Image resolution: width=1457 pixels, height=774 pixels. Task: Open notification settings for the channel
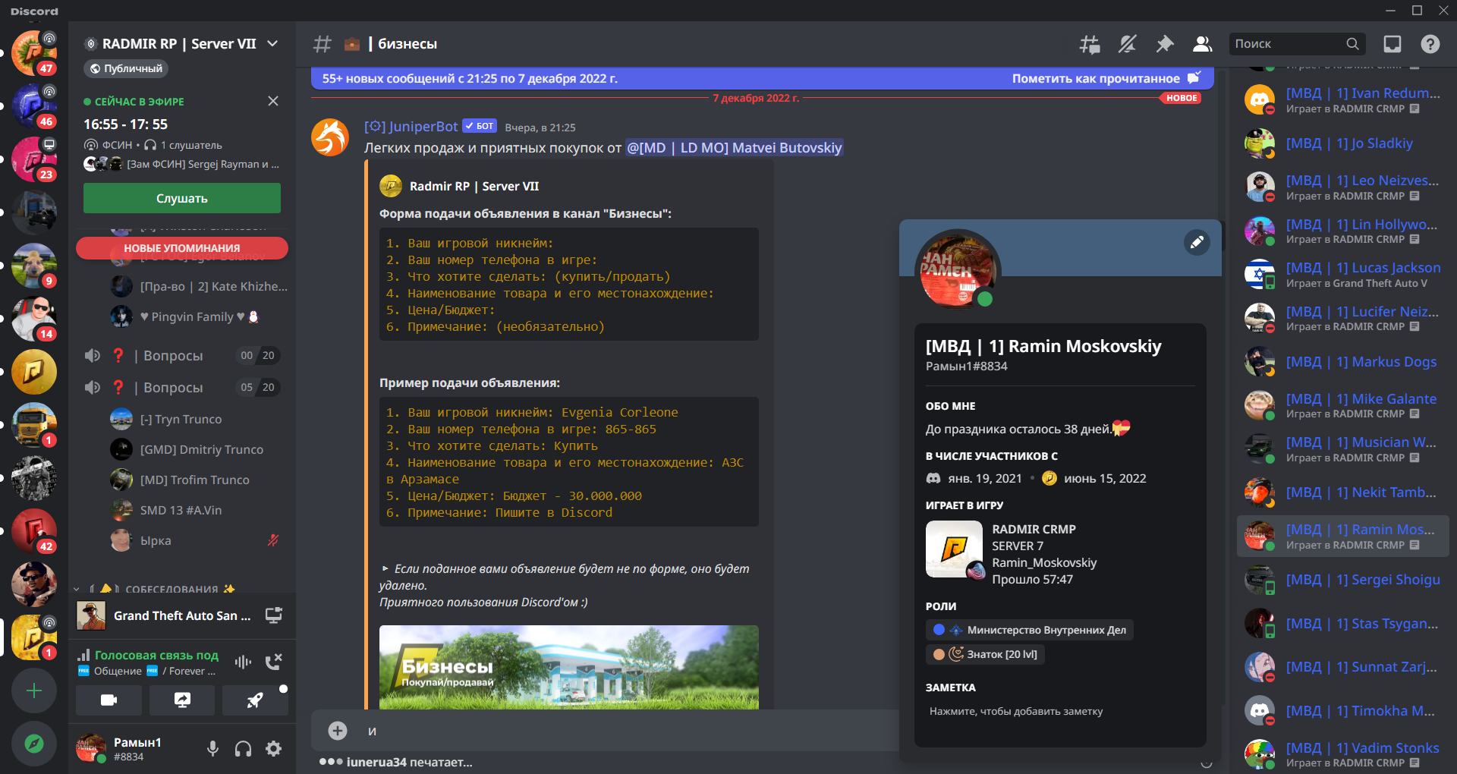coord(1127,44)
